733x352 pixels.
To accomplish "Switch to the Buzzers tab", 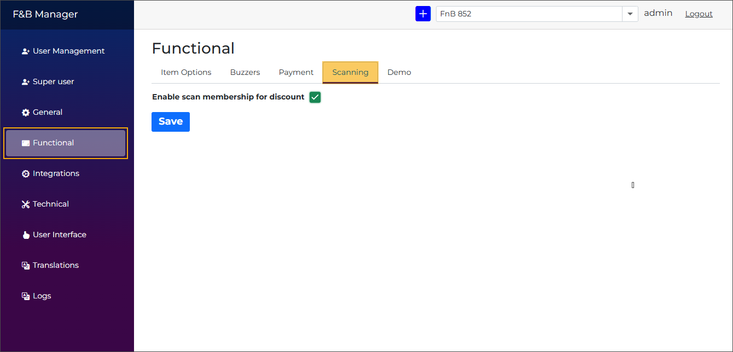I will (x=245, y=72).
